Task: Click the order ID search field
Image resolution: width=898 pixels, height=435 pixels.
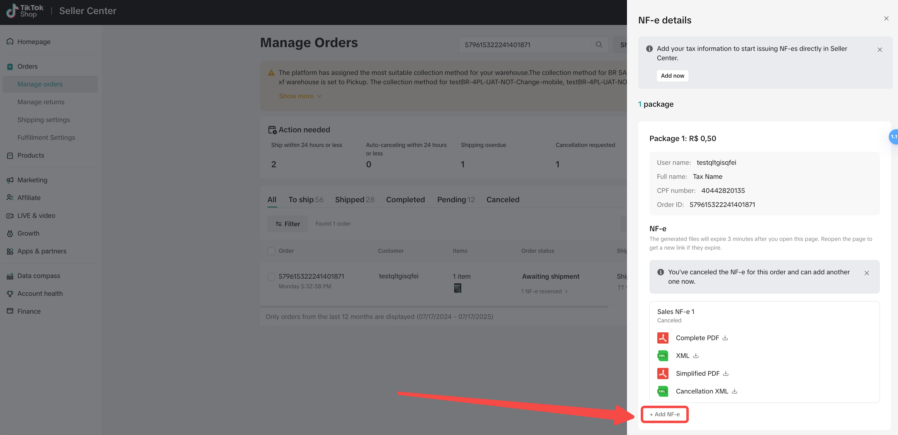Action: click(526, 45)
